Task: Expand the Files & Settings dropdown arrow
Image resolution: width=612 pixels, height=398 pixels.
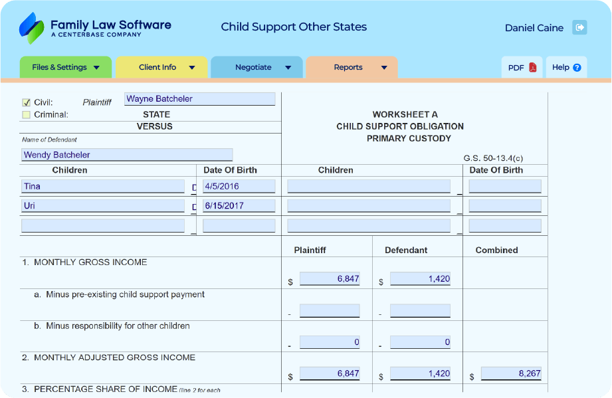Action: tap(97, 68)
